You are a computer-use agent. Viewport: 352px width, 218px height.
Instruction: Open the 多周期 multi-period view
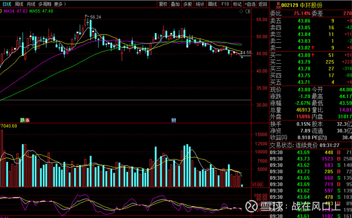coord(45,4)
